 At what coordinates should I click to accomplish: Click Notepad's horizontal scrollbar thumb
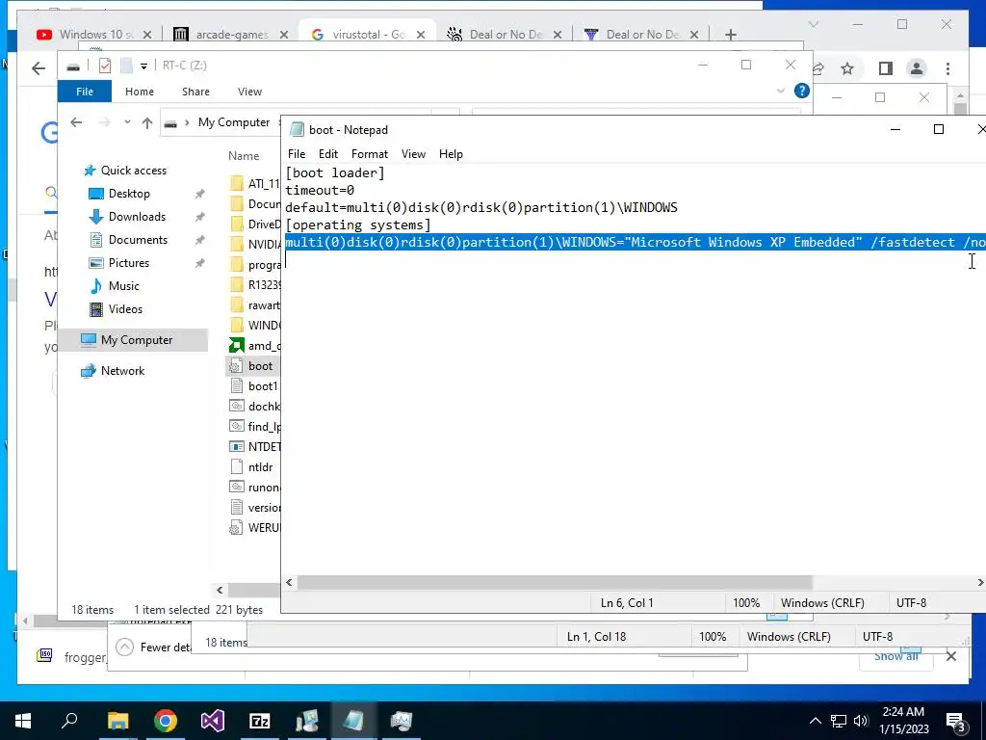(x=555, y=583)
